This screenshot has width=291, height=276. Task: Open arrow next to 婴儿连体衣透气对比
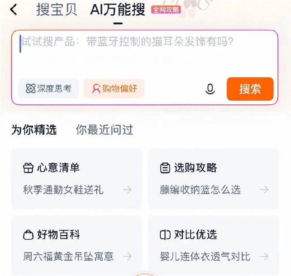tap(264, 256)
